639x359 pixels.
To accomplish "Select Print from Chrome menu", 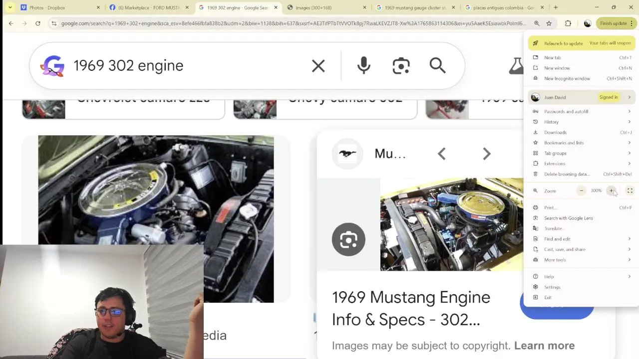I will [x=582, y=207].
